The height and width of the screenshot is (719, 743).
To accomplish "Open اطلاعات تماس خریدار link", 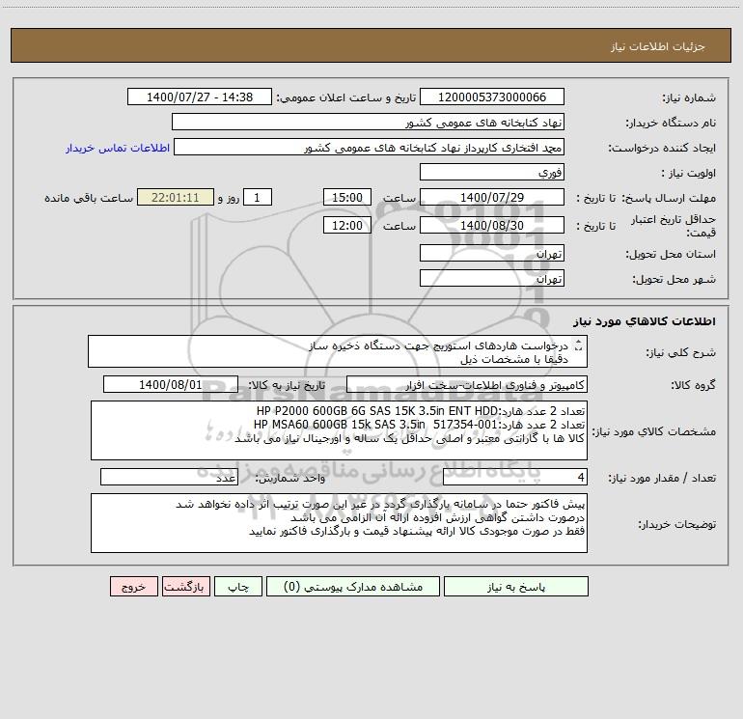I will coord(118,148).
